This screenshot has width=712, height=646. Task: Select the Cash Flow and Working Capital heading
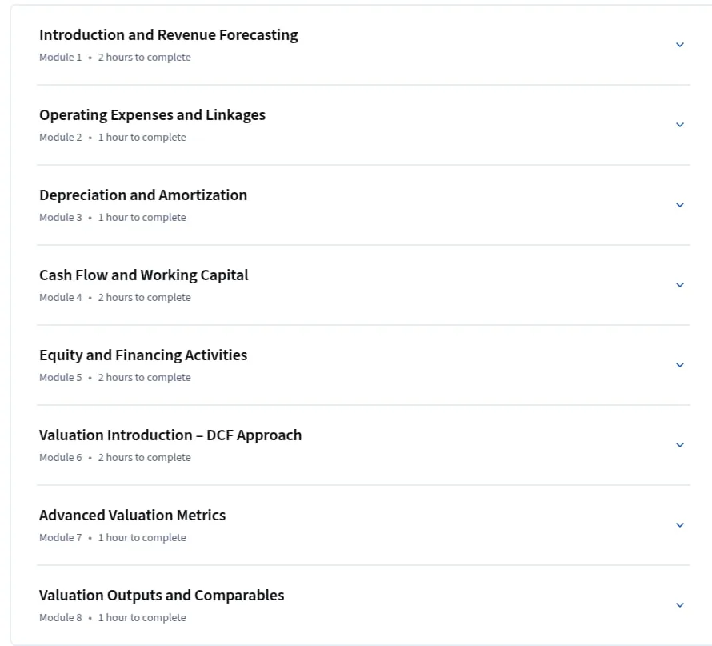pos(143,275)
